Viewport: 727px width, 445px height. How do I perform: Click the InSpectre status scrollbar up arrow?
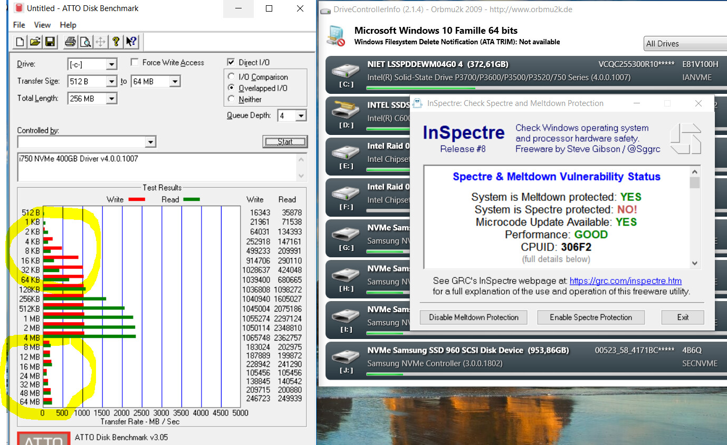coord(695,171)
